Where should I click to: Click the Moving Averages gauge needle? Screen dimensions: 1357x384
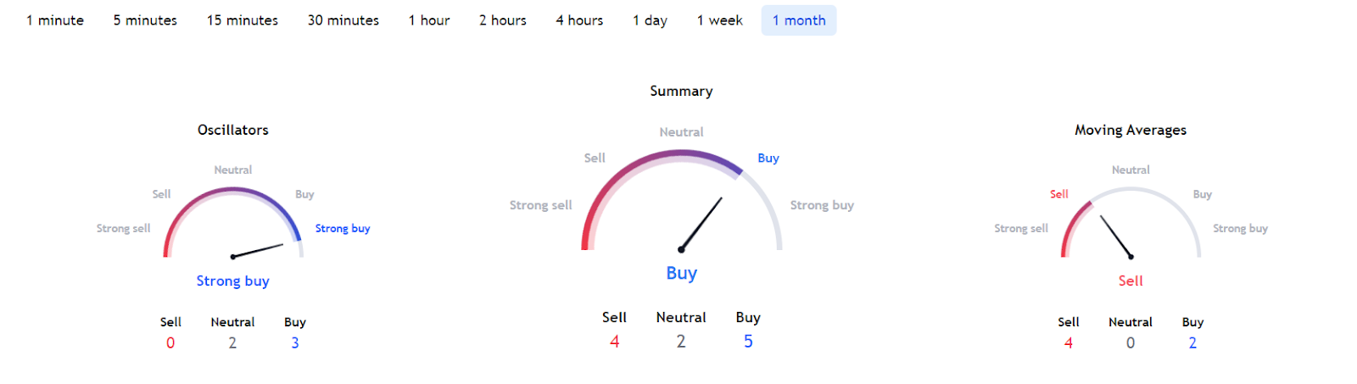1116,237
